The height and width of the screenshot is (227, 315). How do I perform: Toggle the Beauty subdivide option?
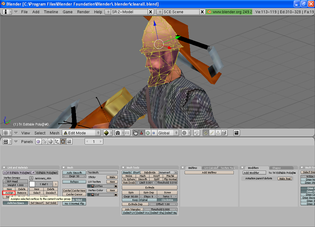coord(127,173)
